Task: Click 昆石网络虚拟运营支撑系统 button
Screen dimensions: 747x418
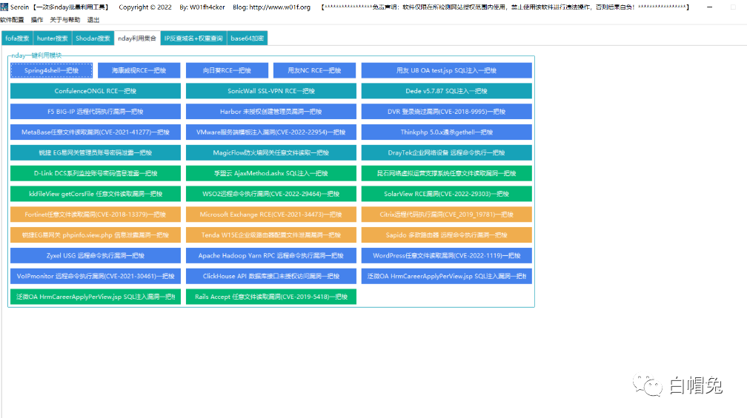Action: pos(446,173)
